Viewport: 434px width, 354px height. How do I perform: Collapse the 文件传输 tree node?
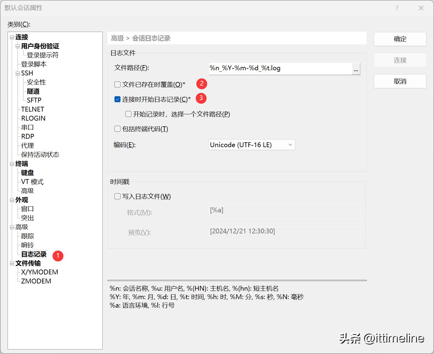[12, 264]
